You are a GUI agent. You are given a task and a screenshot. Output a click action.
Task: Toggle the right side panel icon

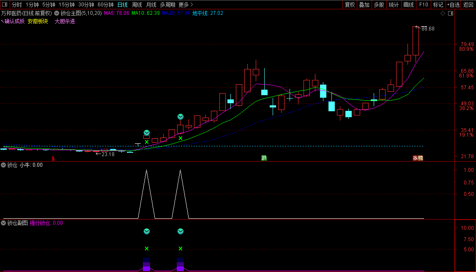[x=451, y=14]
